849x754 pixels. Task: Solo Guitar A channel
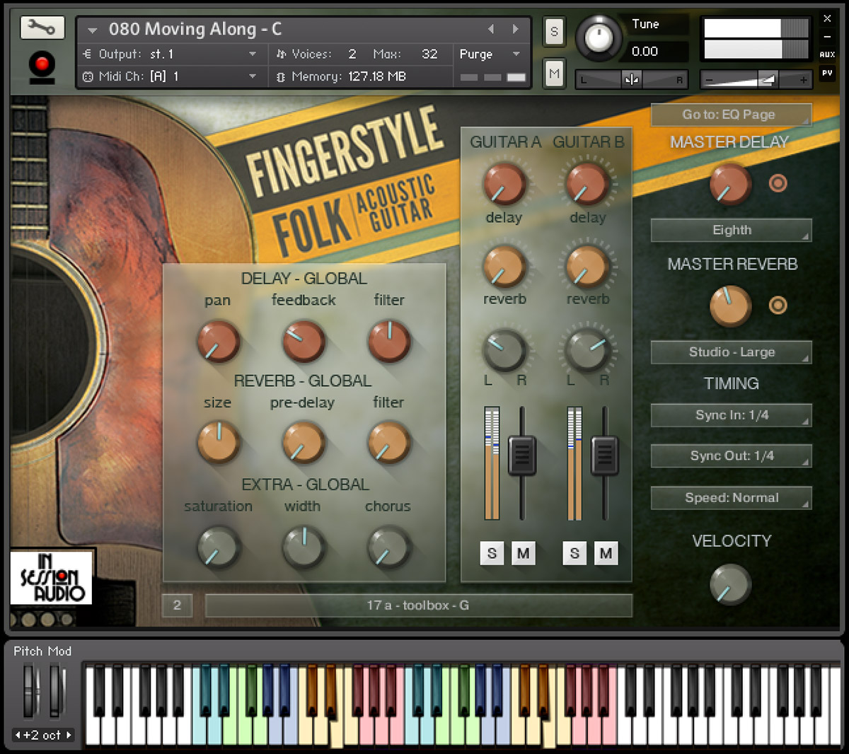coord(492,553)
